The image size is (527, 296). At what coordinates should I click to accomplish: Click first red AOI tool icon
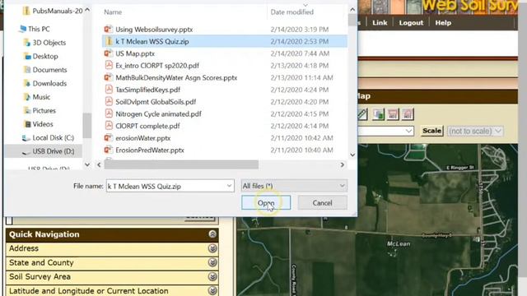393,114
